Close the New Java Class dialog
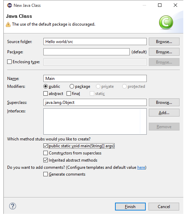Image resolution: width=185 pixels, height=218 pixels. pos(175,5)
